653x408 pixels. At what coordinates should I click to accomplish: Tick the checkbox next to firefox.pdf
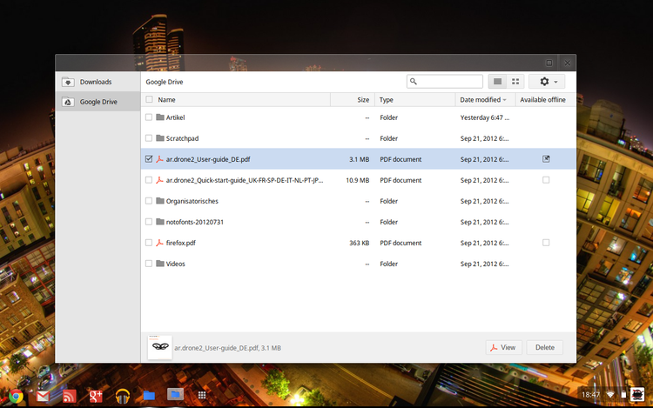tap(149, 243)
